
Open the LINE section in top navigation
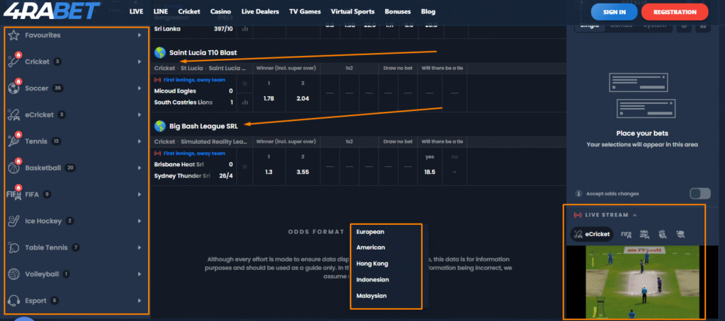[x=161, y=11]
